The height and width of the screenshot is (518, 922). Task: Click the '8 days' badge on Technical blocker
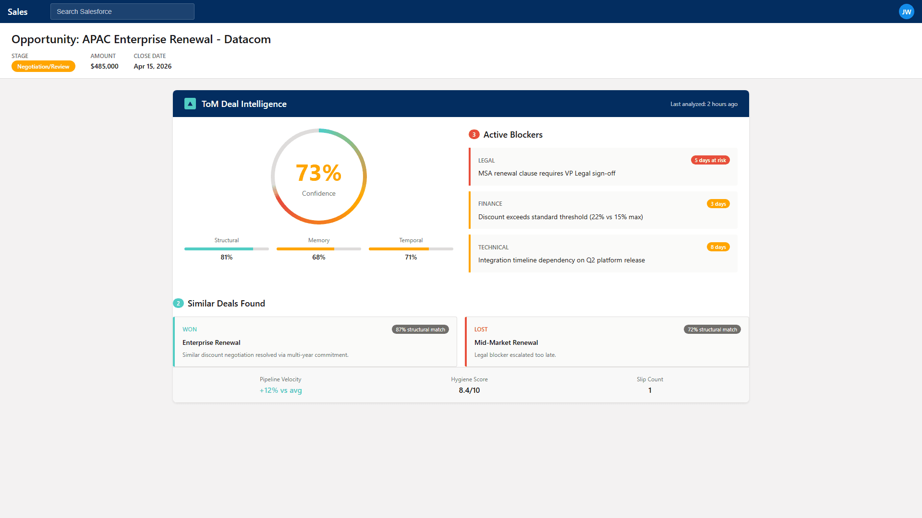[x=718, y=247]
